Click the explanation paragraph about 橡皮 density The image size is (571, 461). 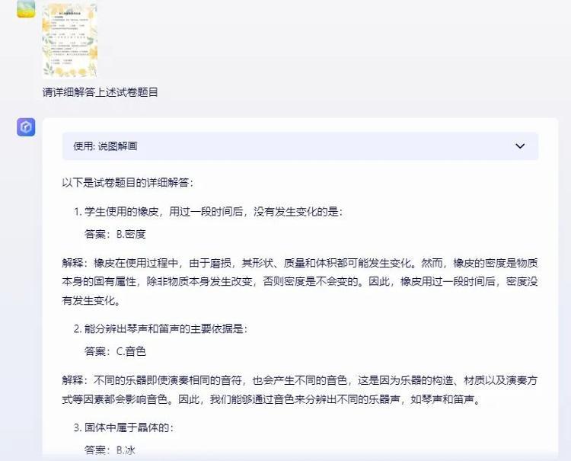[300, 282]
